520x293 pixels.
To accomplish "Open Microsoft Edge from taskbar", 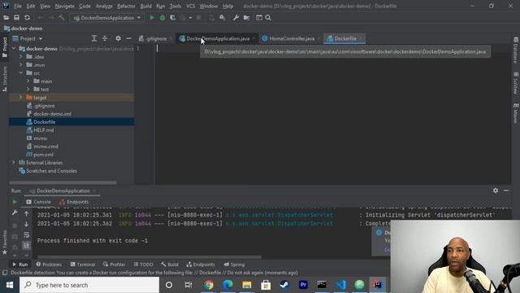I will click(x=227, y=285).
